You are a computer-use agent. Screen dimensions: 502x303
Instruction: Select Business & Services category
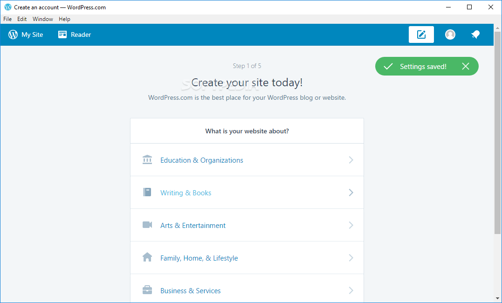click(x=247, y=288)
